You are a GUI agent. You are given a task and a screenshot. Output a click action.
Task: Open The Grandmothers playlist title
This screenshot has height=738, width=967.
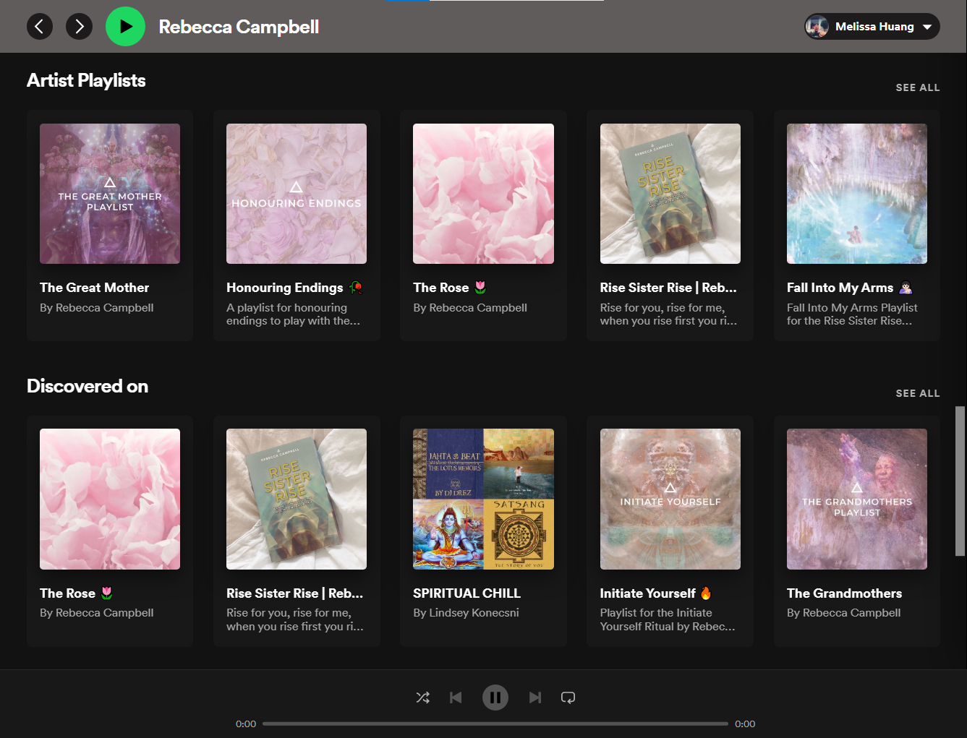point(844,593)
